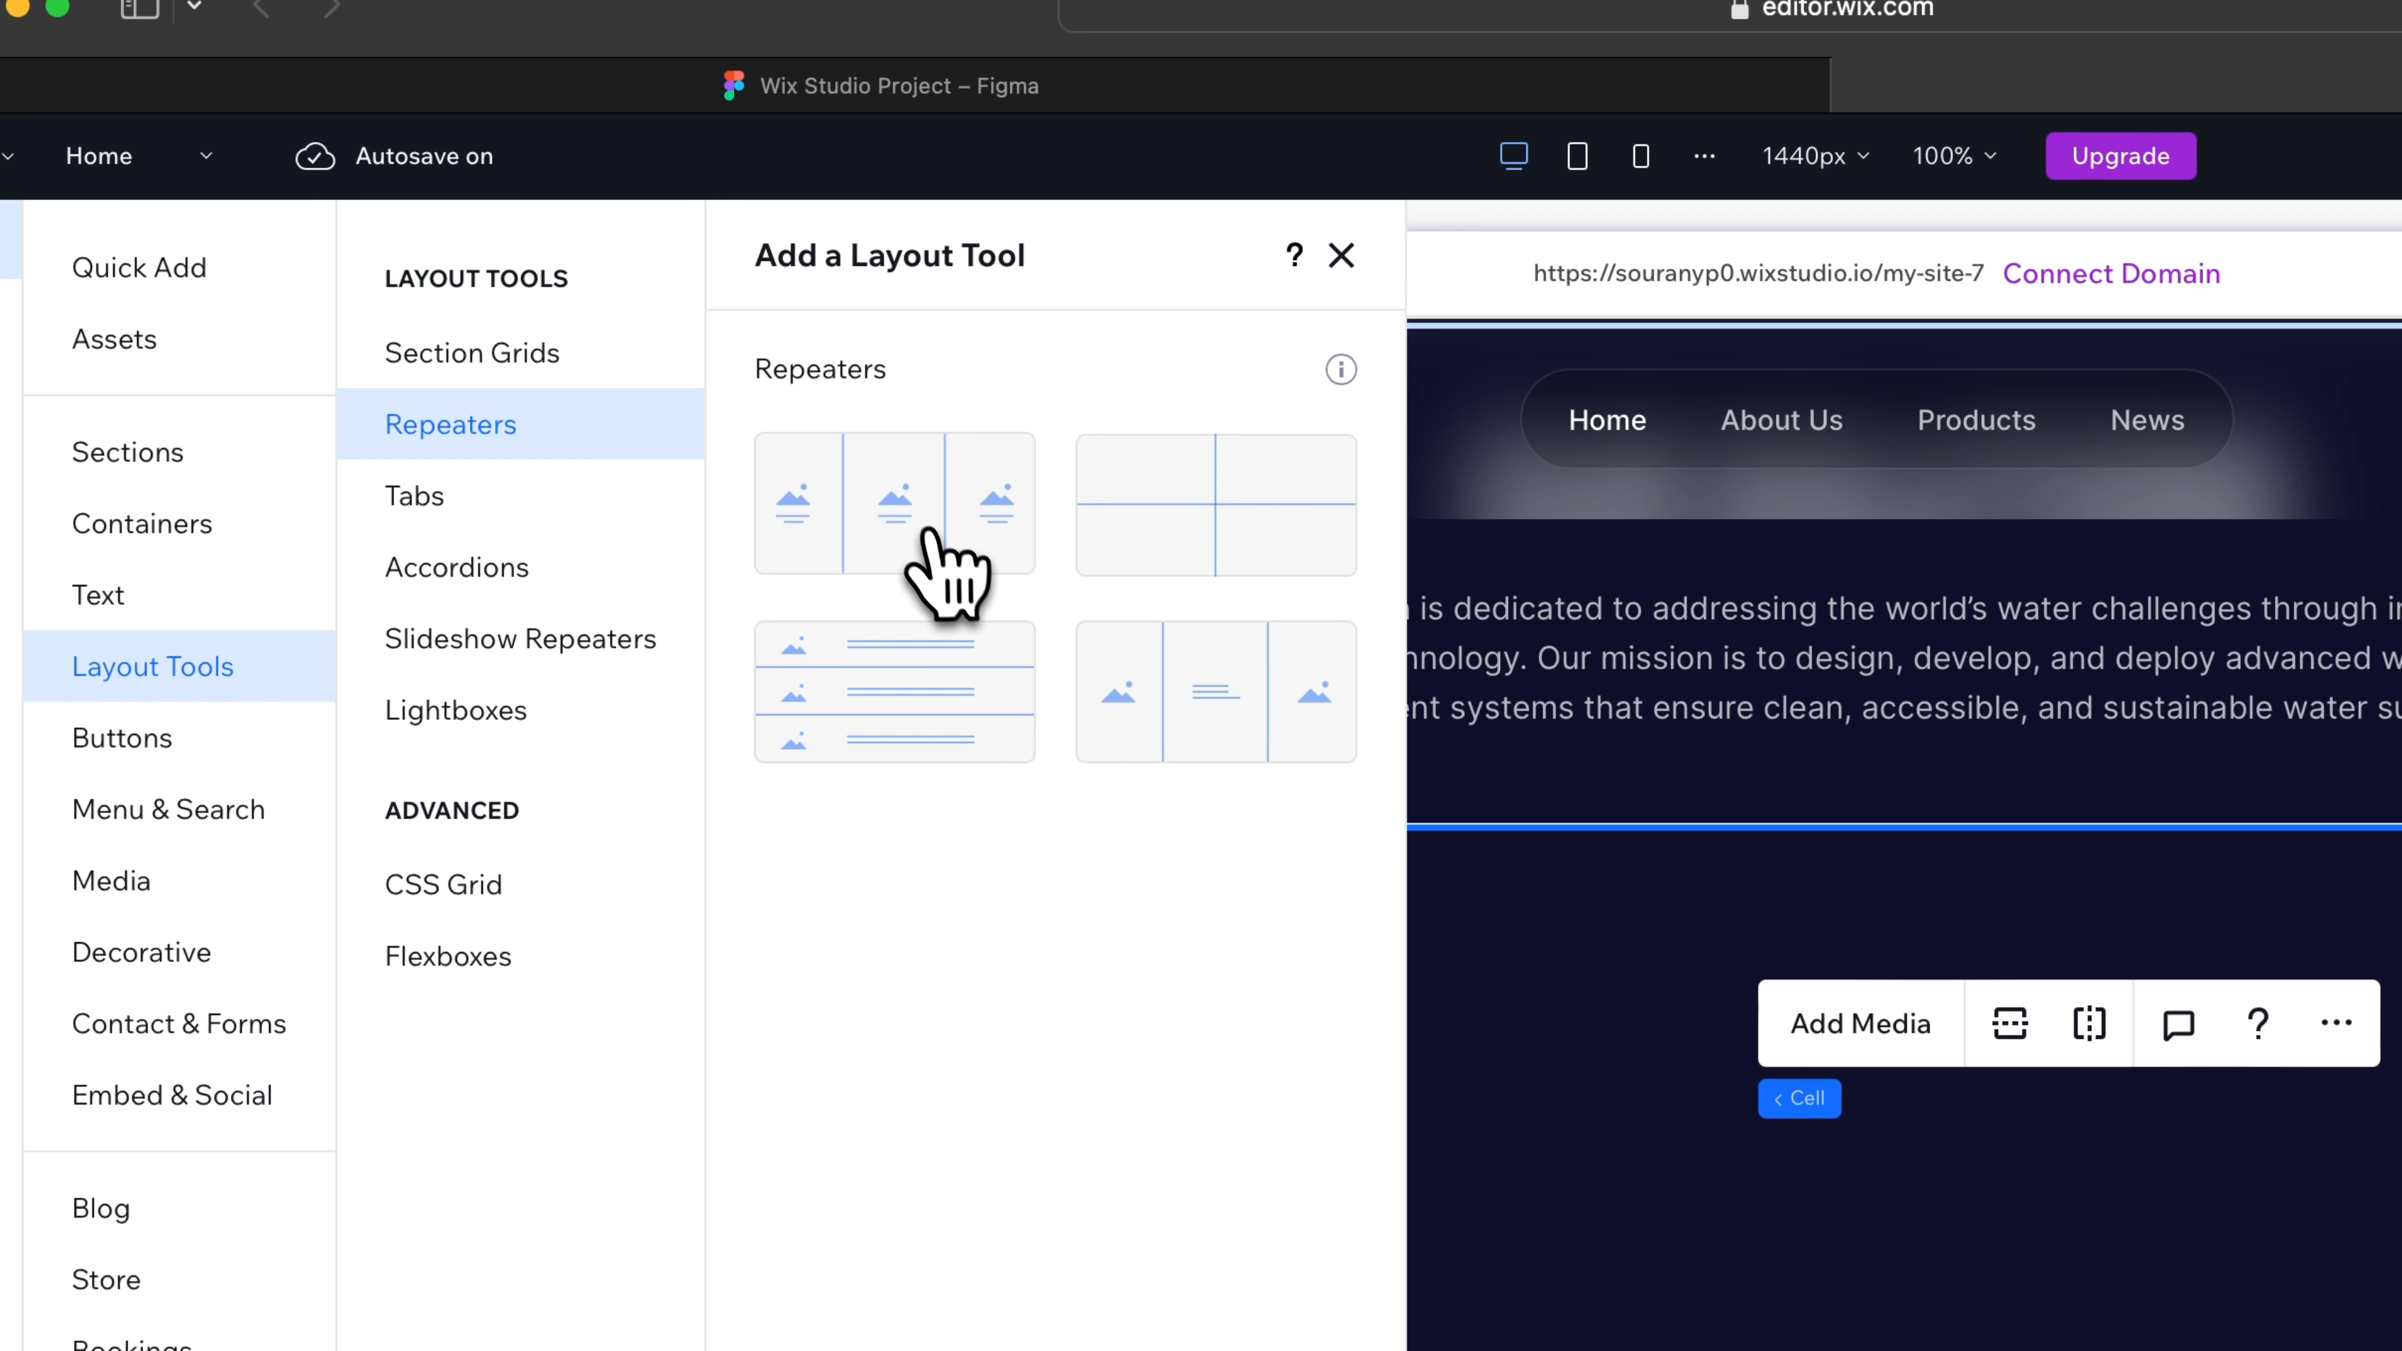Open more breakpoints ellipsis in top bar
2402x1351 pixels.
pos(1703,156)
